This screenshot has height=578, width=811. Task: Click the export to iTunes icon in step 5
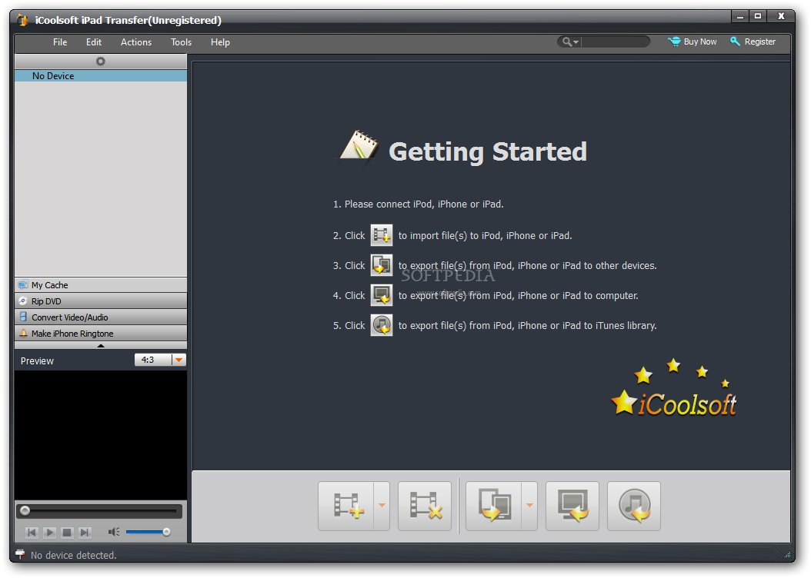(382, 325)
